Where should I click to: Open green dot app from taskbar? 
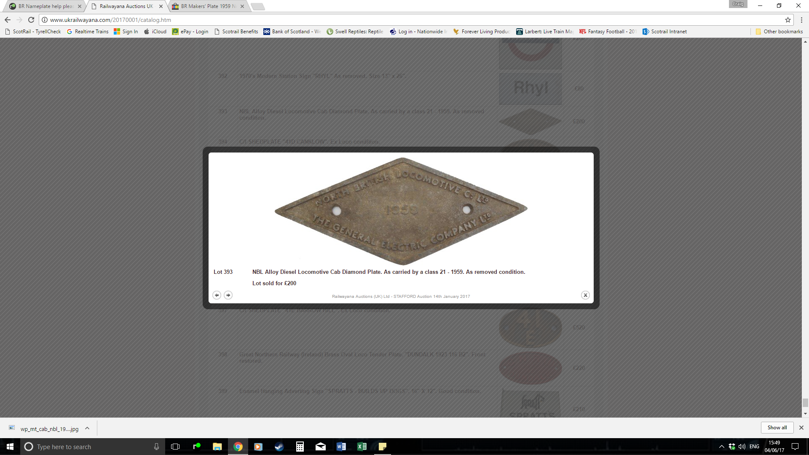pyautogui.click(x=197, y=447)
